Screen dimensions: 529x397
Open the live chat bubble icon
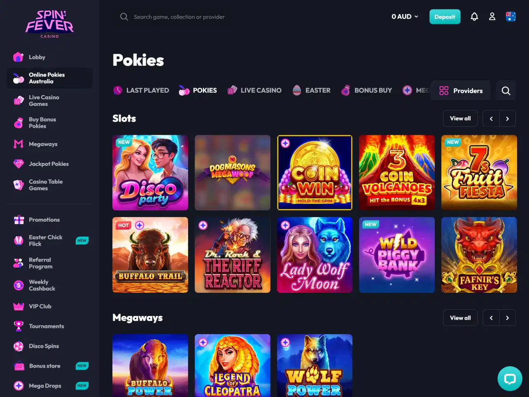510,378
